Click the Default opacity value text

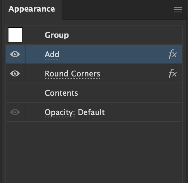pyautogui.click(x=91, y=112)
